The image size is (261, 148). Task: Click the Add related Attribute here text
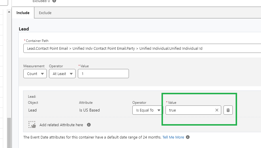click(x=61, y=125)
